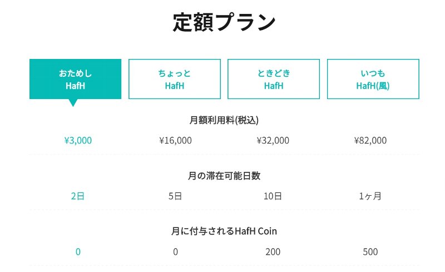Click the 月額利用料(税込) row label
Viewport: 445px width, 272px height.
click(224, 120)
